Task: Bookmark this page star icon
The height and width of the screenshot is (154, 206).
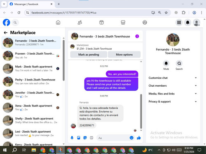Action: 166,13
